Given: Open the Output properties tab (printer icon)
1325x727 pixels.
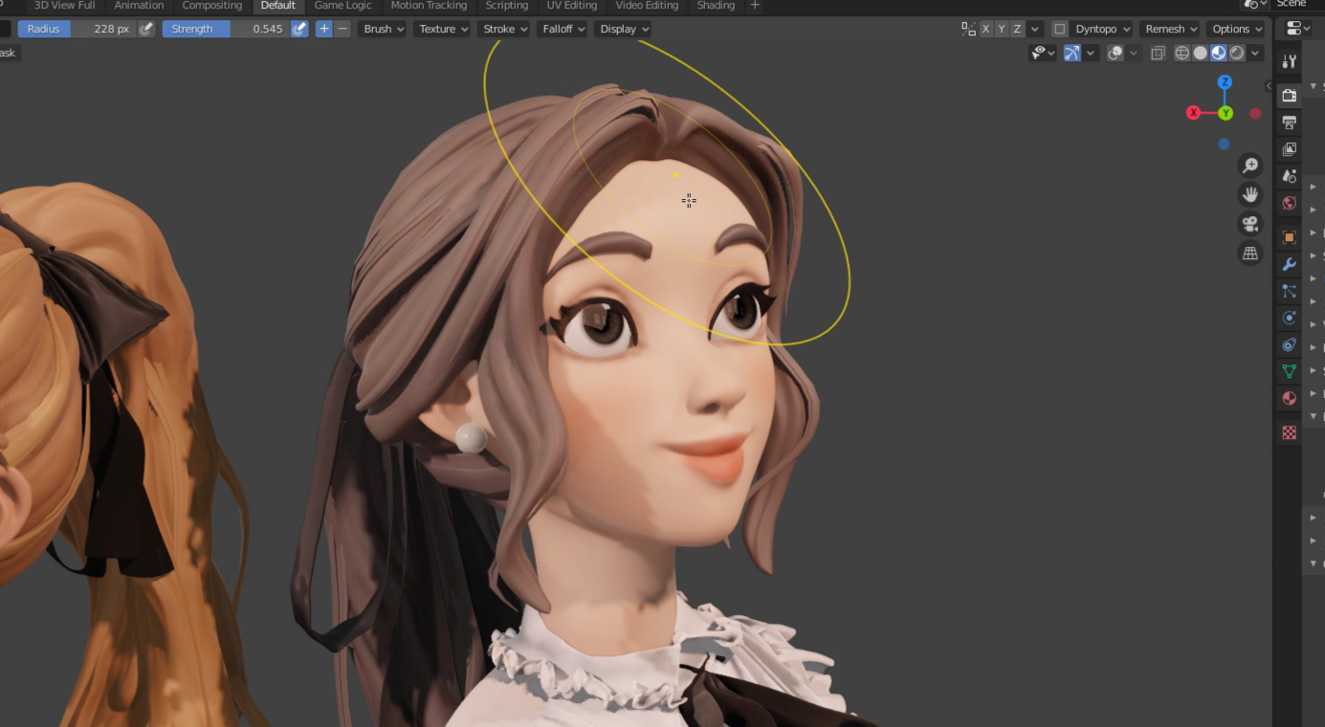Looking at the screenshot, I should [x=1289, y=122].
